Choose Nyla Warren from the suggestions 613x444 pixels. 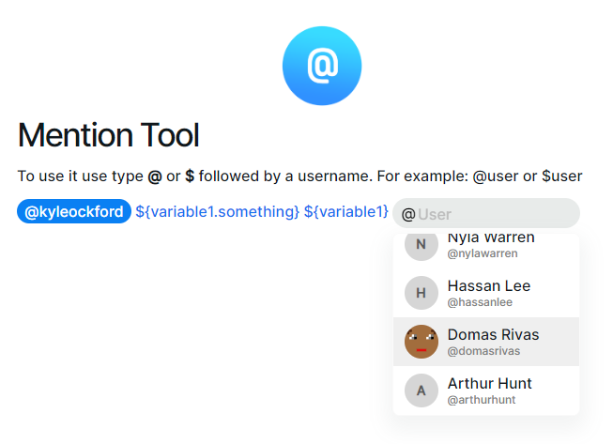(x=486, y=245)
